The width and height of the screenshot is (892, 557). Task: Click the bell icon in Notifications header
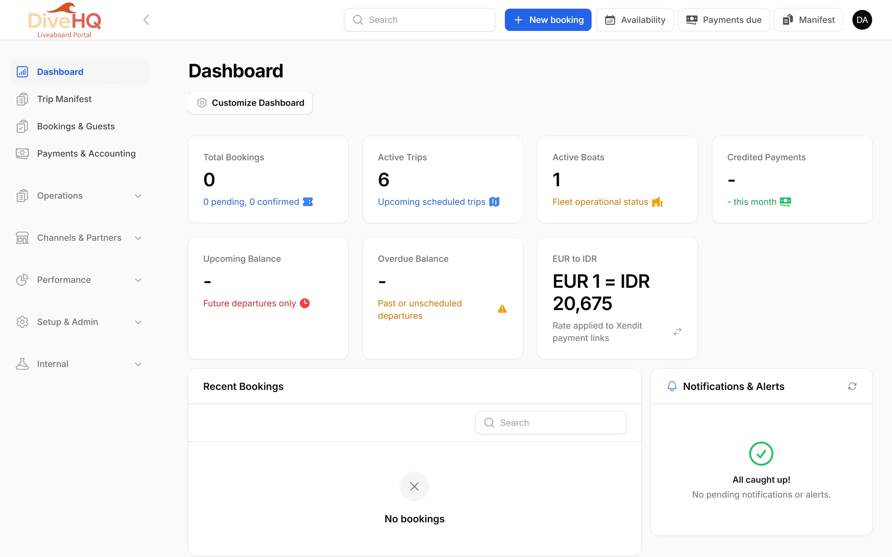click(x=672, y=386)
